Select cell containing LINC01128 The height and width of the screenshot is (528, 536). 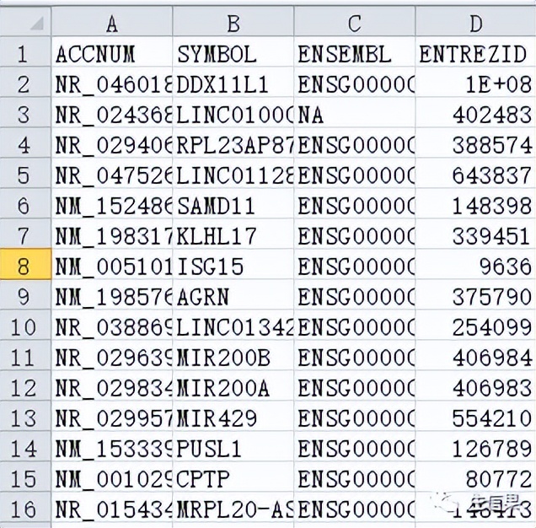click(233, 173)
